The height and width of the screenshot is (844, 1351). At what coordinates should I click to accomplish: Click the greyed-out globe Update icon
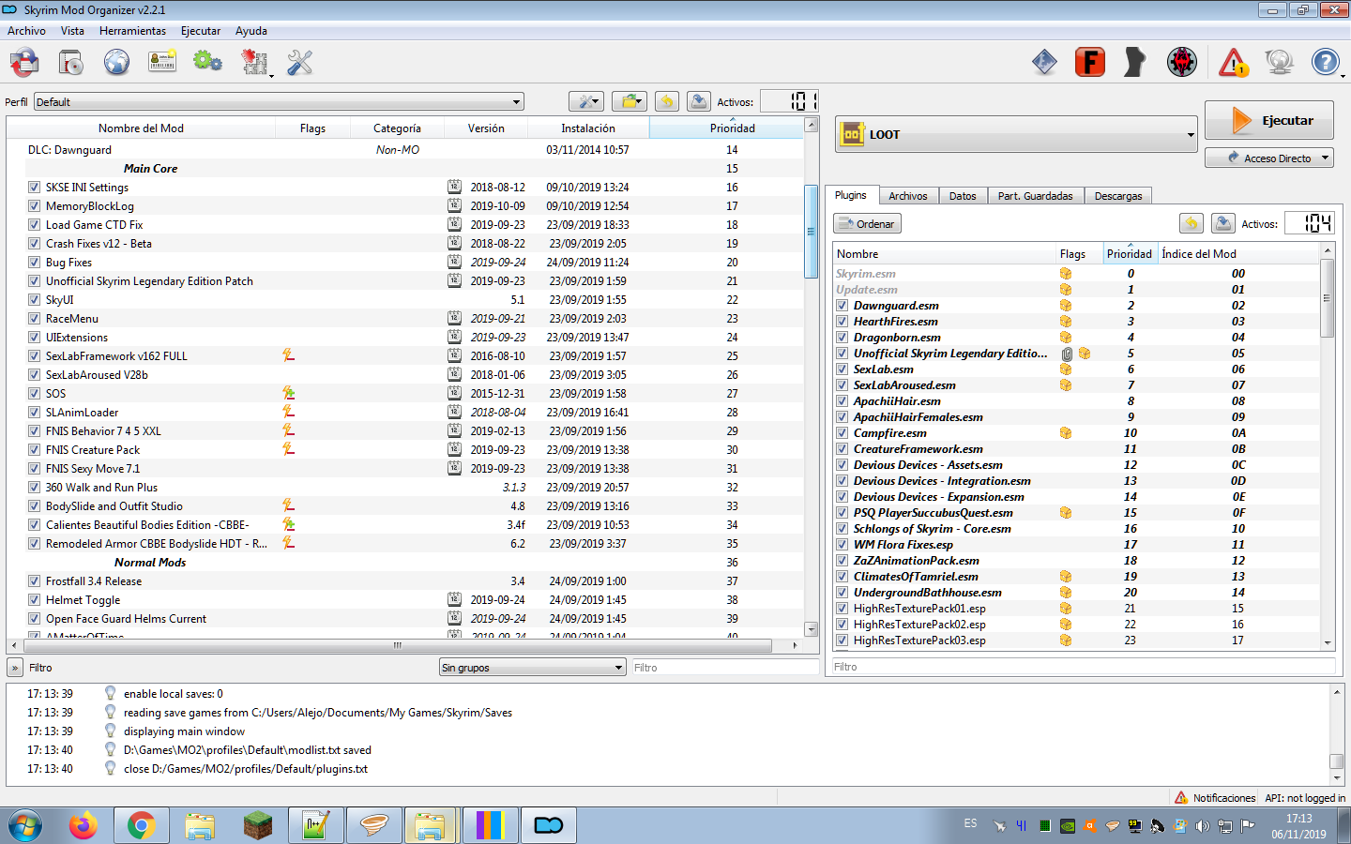pos(1279,63)
